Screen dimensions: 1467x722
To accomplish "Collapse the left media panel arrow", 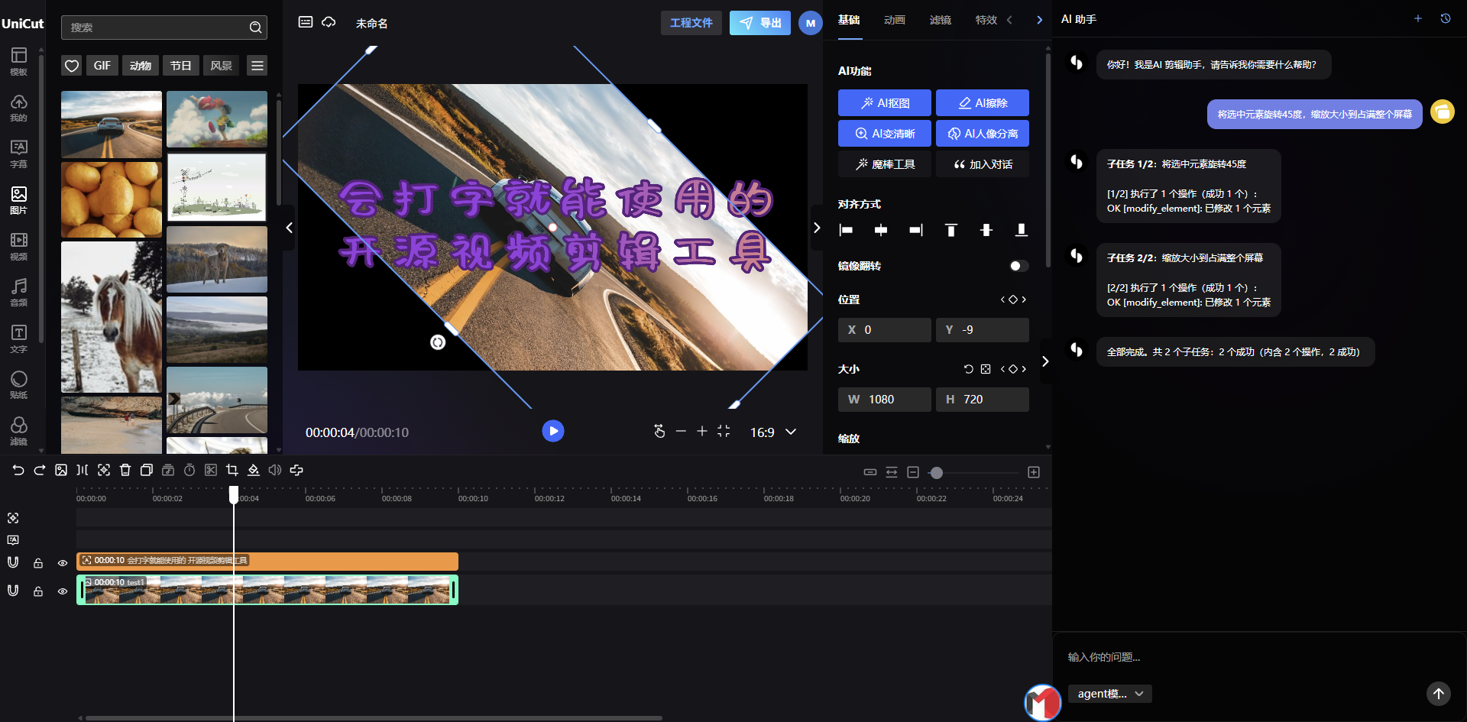I will [289, 228].
